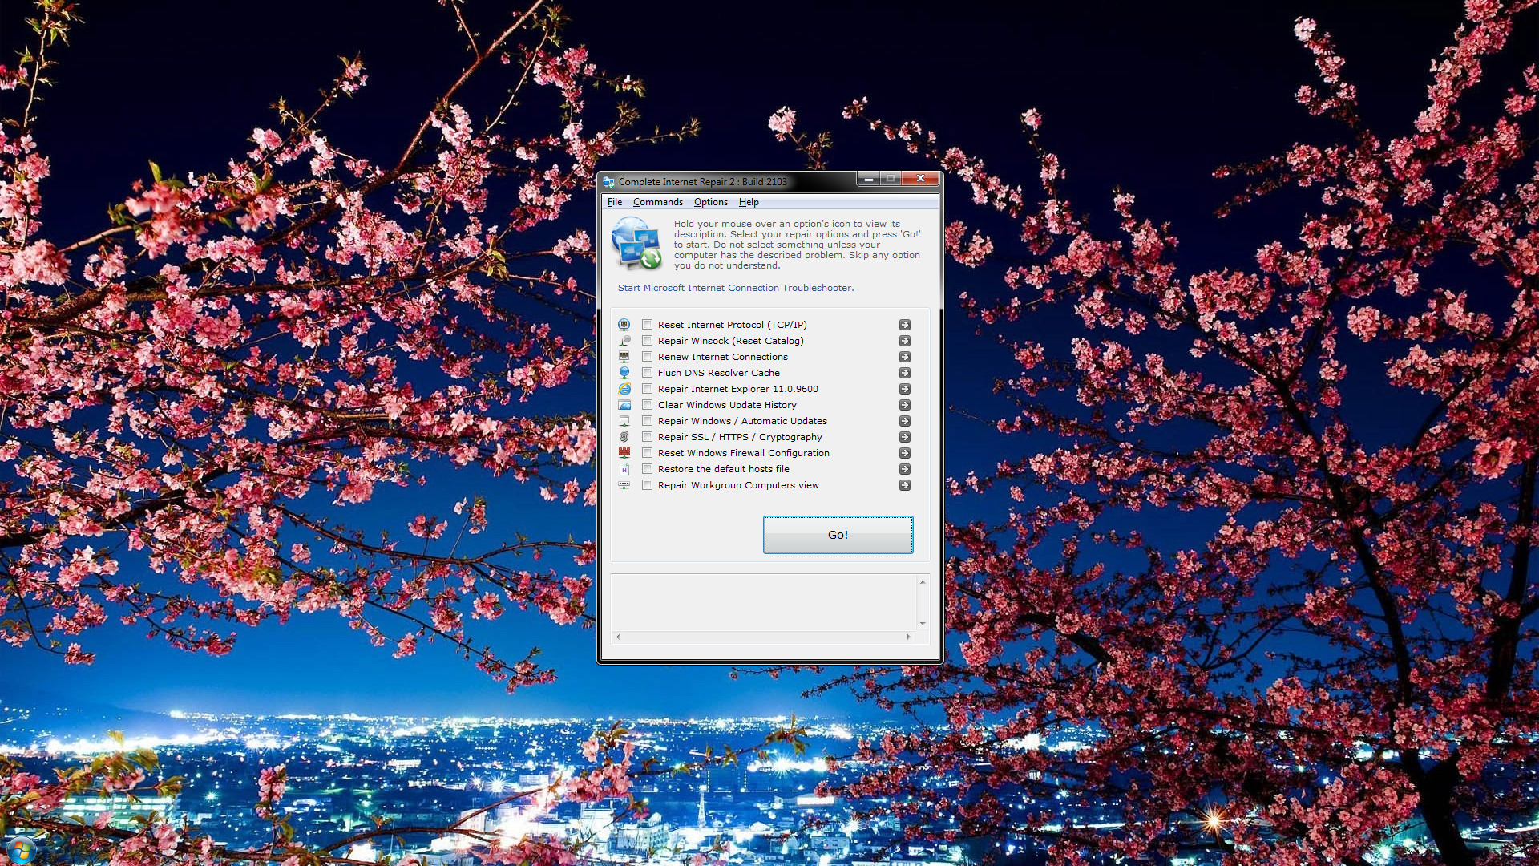Open the Commands menu

(x=657, y=202)
